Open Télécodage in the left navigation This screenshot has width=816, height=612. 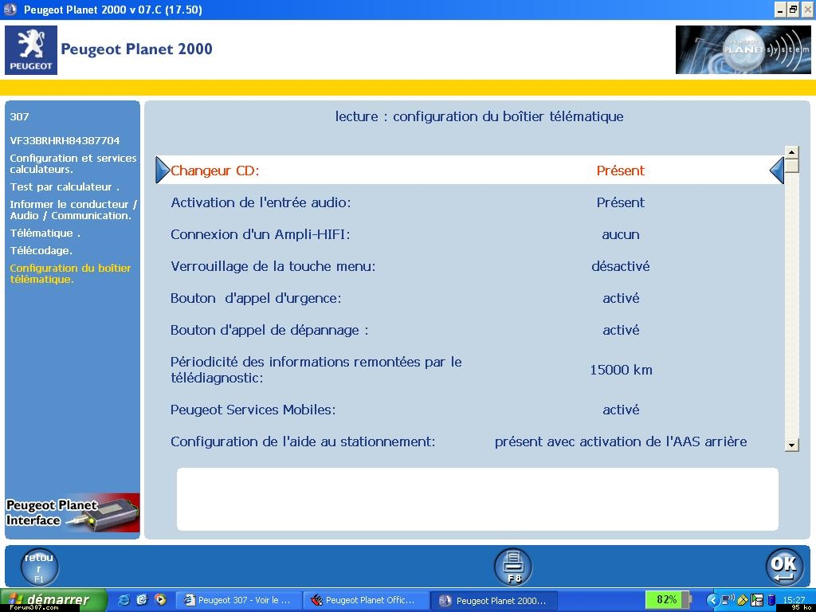pos(41,250)
